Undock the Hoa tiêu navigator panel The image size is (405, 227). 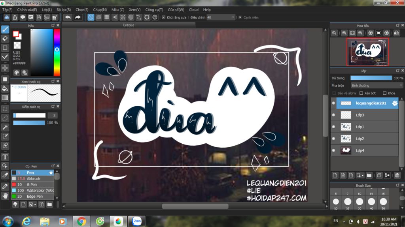(x=397, y=25)
